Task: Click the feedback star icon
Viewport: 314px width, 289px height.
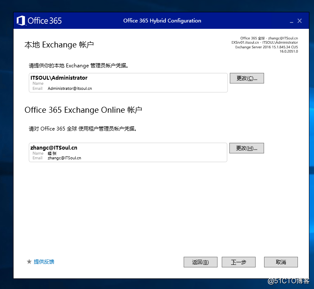Action: point(29,261)
